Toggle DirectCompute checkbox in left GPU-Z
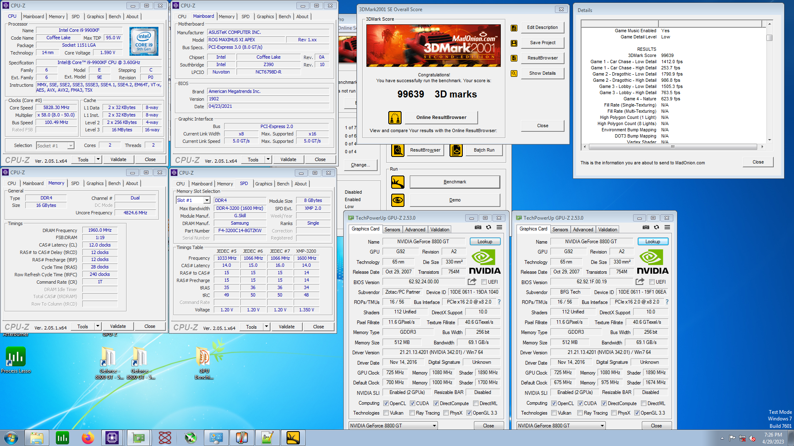 click(x=436, y=403)
